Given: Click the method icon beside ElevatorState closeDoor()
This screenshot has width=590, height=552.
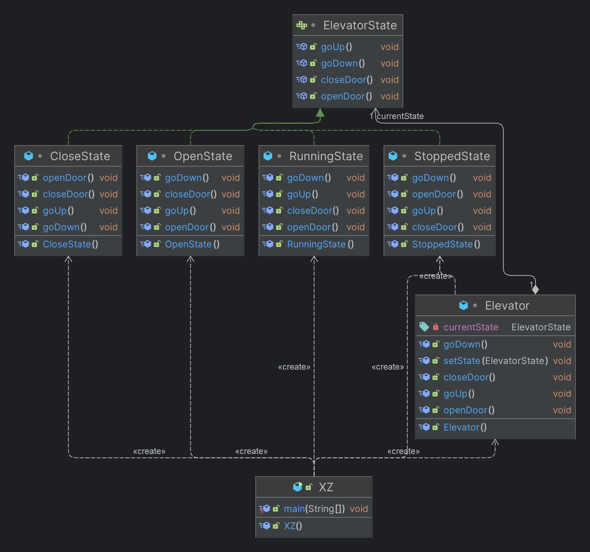Looking at the screenshot, I should click(302, 79).
